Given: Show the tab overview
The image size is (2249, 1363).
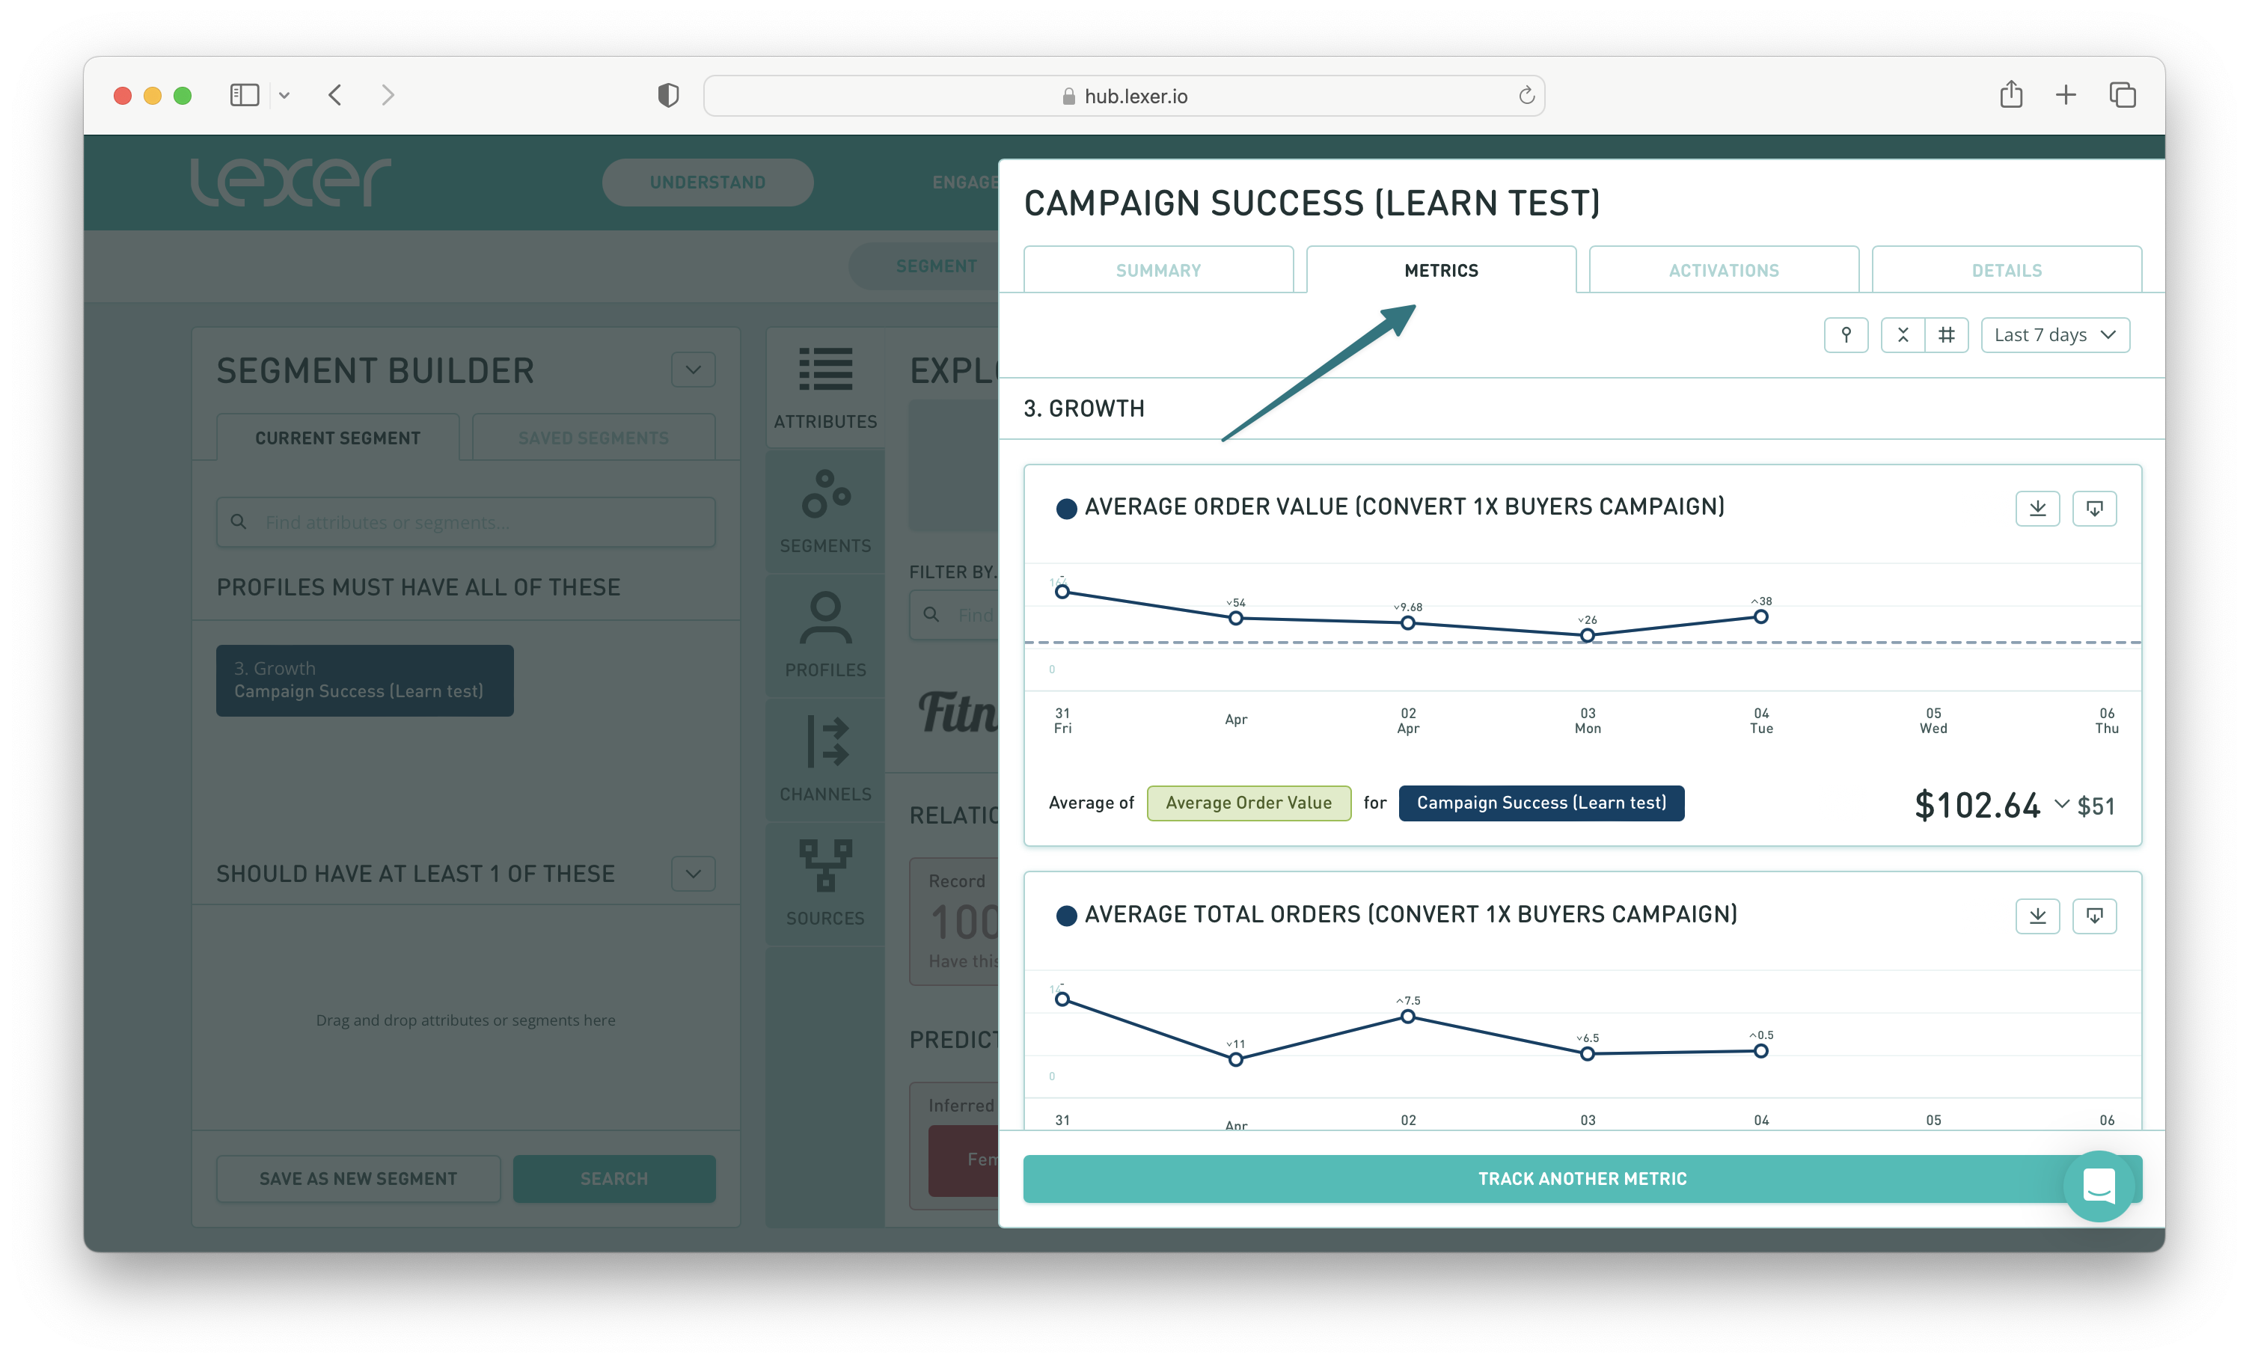Looking at the screenshot, I should coord(2122,95).
